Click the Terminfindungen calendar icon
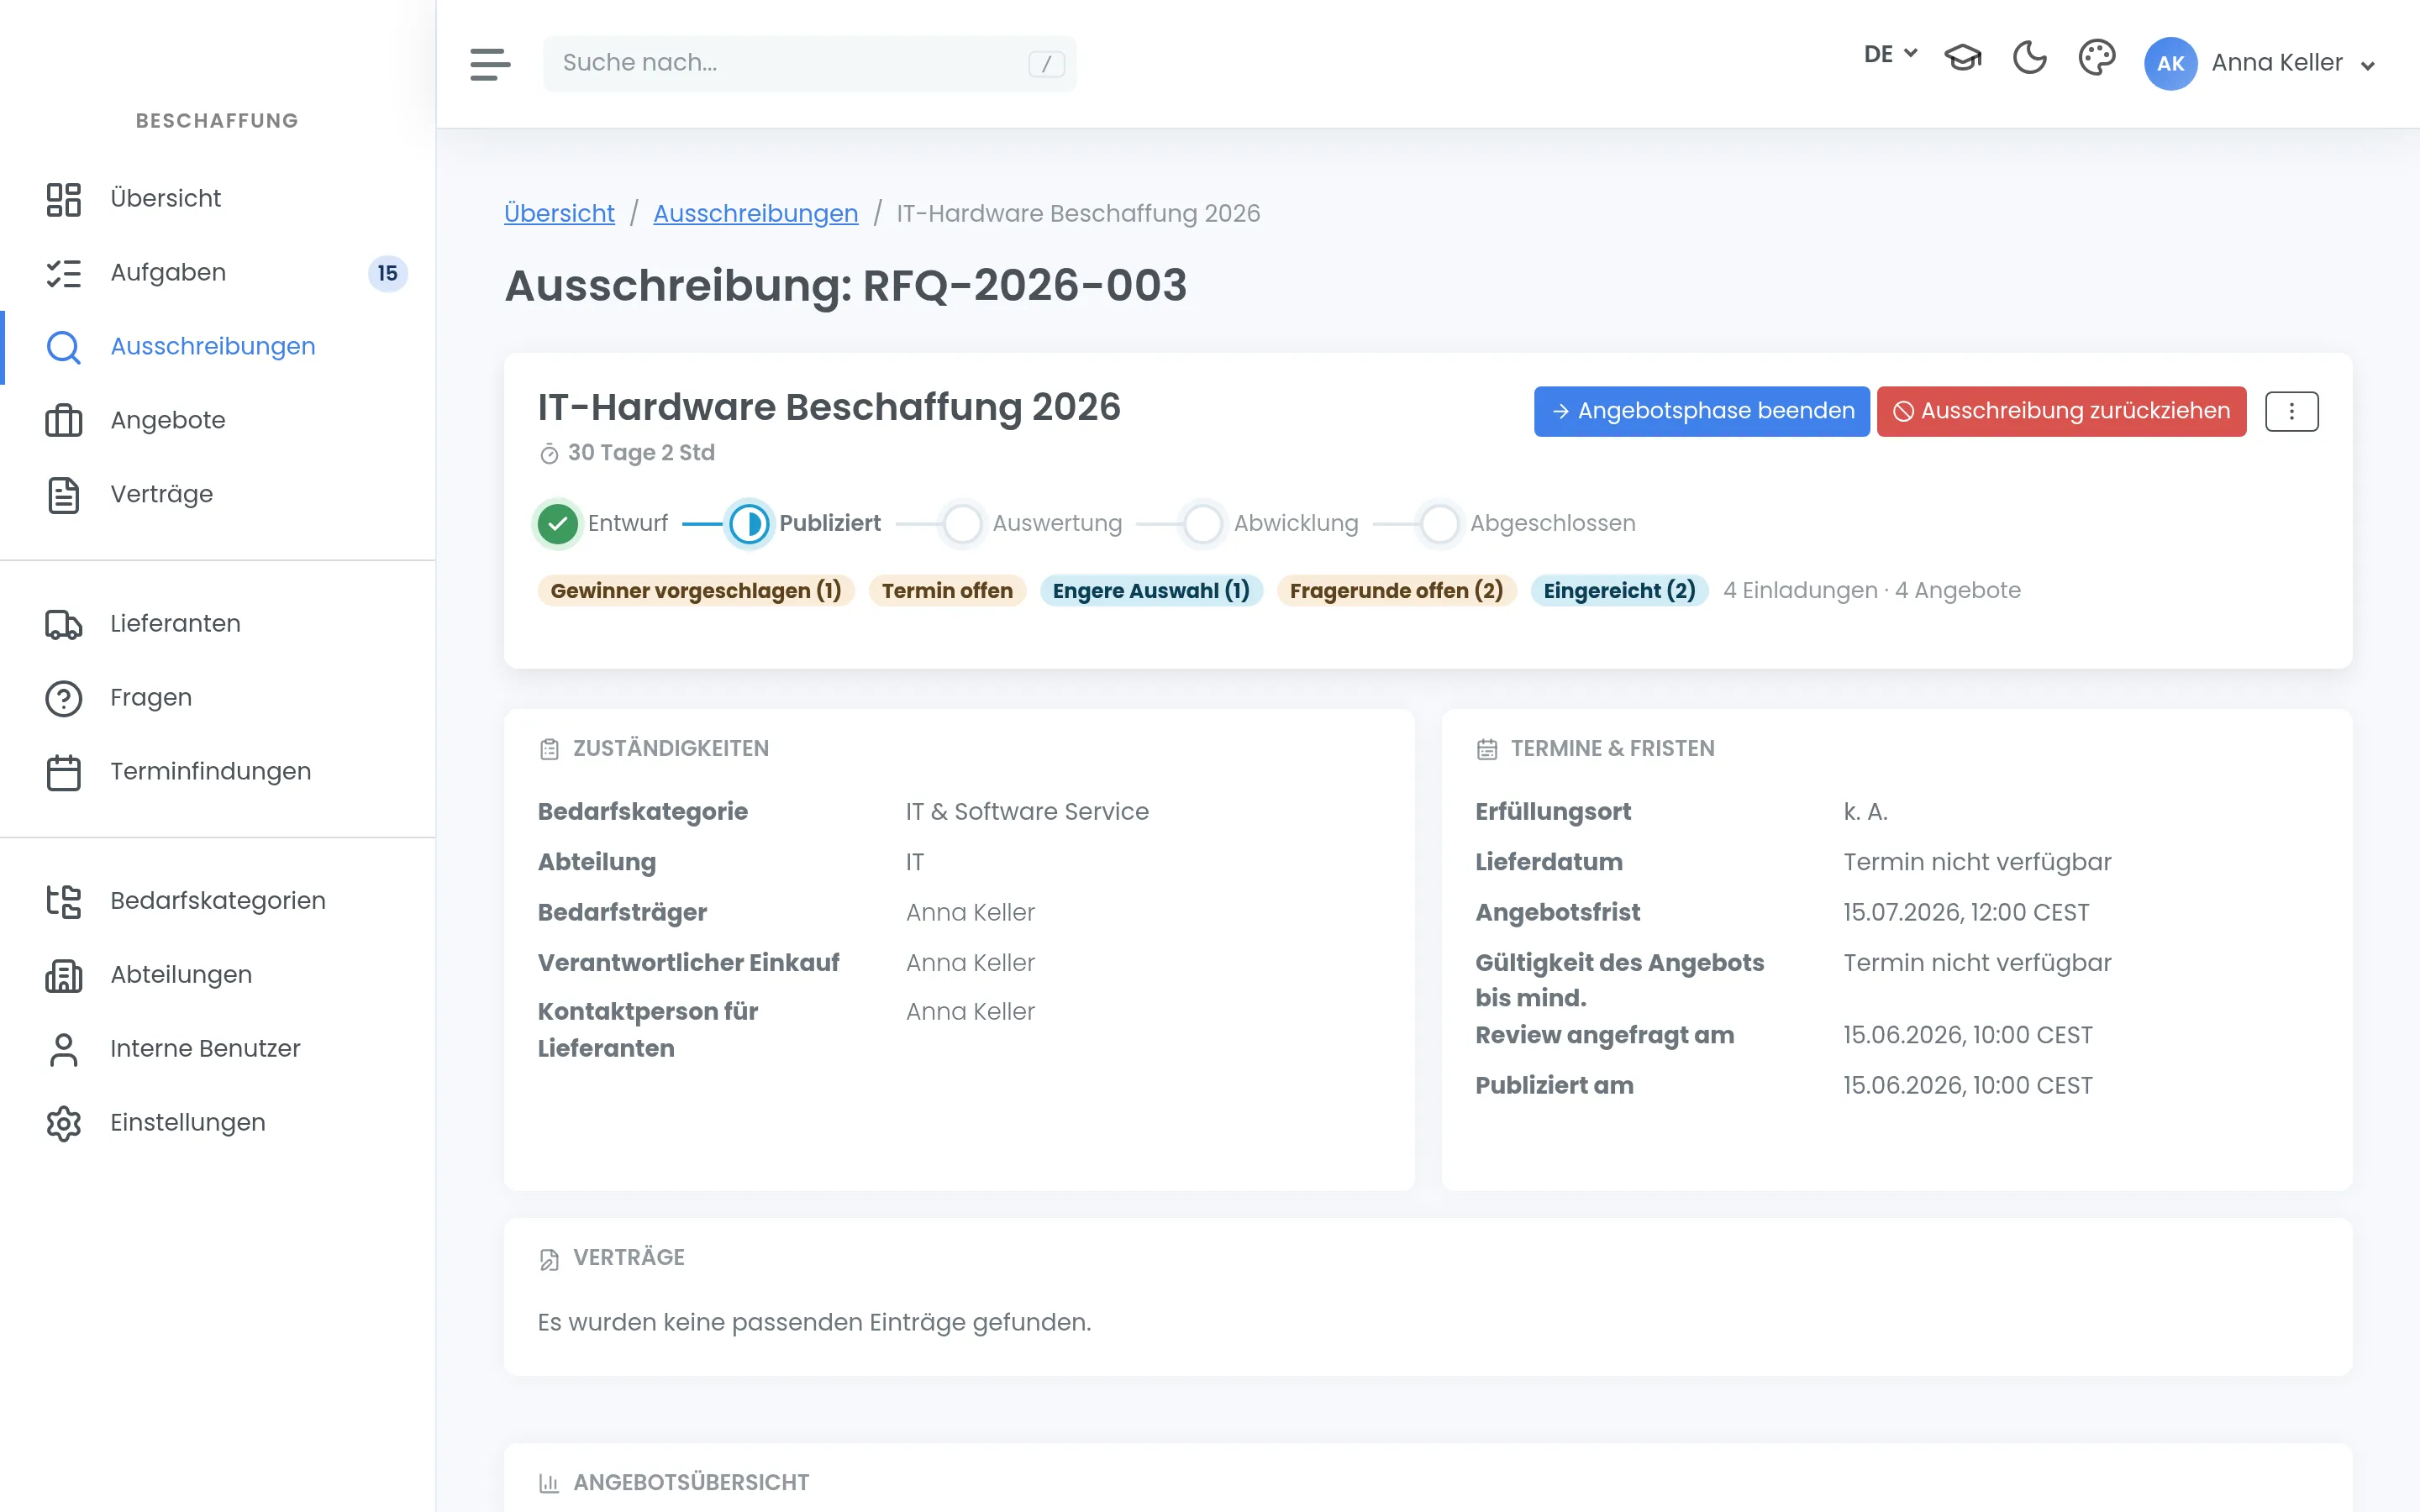Viewport: 2420px width, 1512px height. (x=64, y=772)
